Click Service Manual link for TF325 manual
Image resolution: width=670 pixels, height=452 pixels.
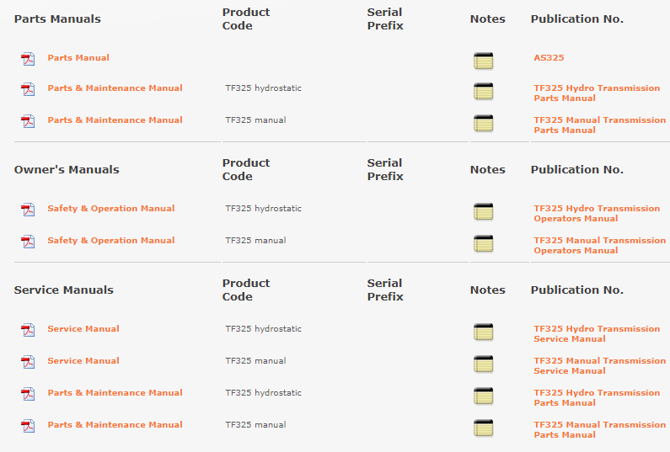point(83,361)
